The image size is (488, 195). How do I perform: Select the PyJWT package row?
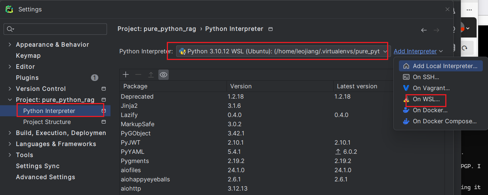coord(282,142)
